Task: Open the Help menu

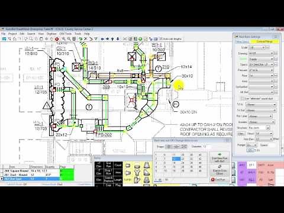Action: (87, 34)
